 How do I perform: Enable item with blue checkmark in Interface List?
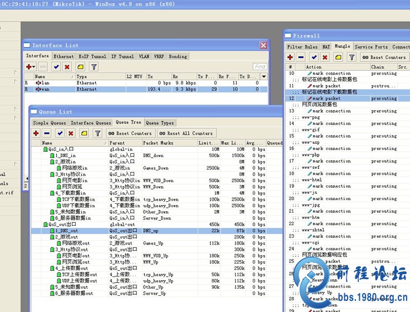click(56, 67)
